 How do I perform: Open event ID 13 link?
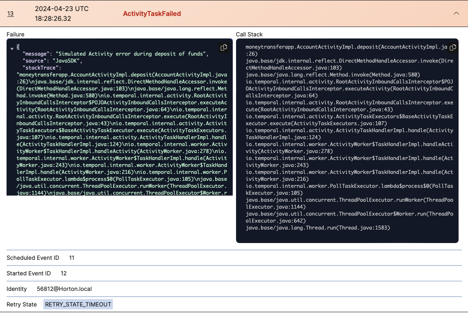[x=11, y=14]
